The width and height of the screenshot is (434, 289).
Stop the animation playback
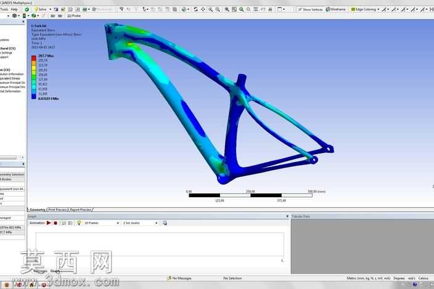(55, 223)
